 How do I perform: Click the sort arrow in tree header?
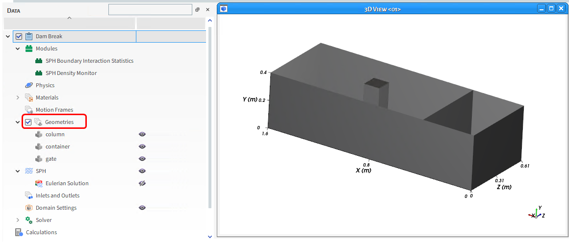click(69, 18)
